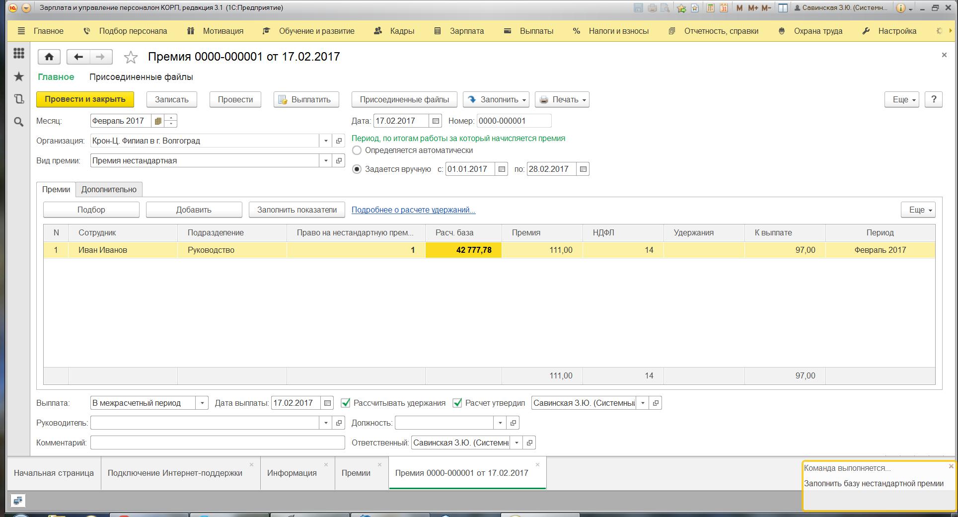This screenshot has width=958, height=517.
Task: Open Подробнее о расчете удержаний link
Action: click(413, 210)
